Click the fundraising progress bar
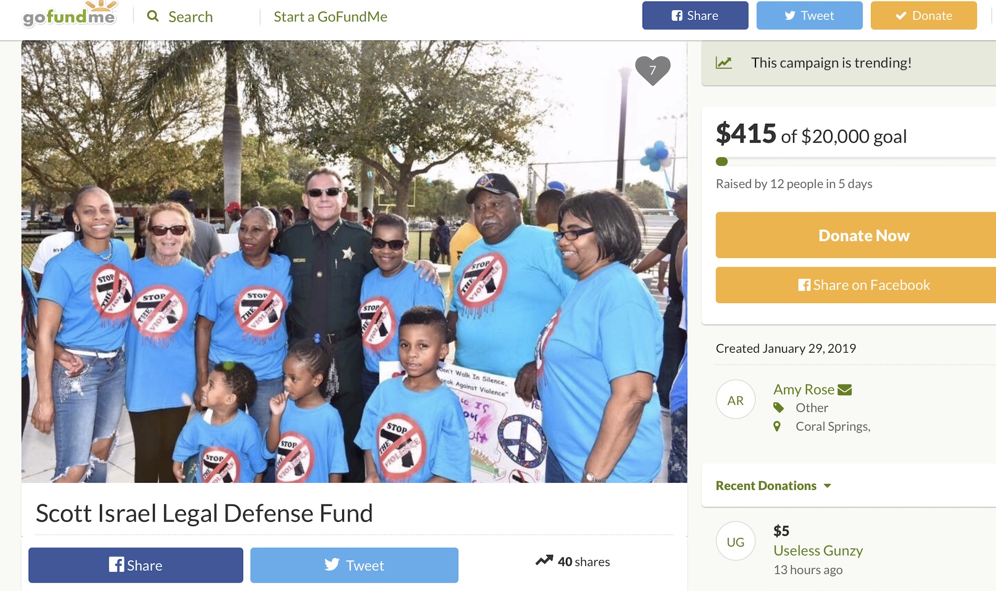Image resolution: width=996 pixels, height=591 pixels. 856,162
